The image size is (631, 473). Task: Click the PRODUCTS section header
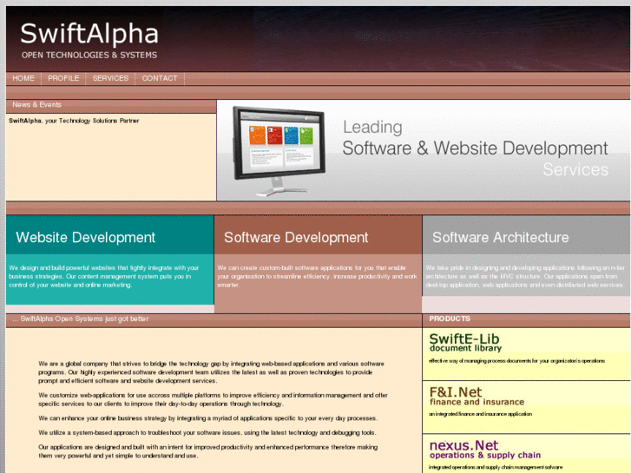tap(450, 319)
